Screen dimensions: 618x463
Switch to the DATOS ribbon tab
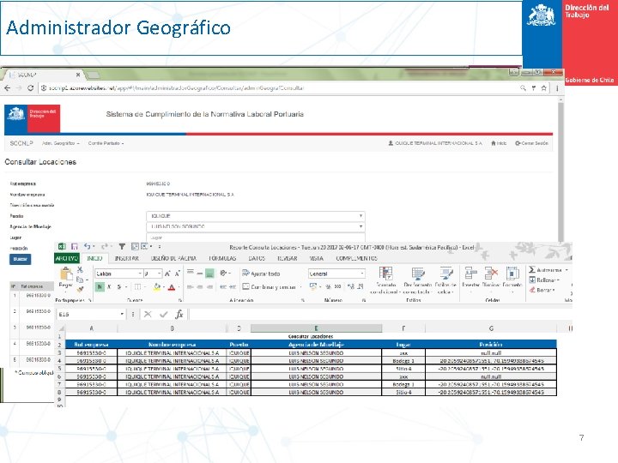tap(257, 258)
